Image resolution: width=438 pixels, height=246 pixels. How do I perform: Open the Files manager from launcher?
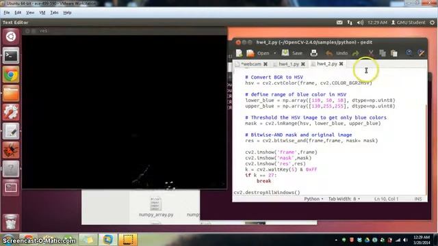tap(11, 94)
